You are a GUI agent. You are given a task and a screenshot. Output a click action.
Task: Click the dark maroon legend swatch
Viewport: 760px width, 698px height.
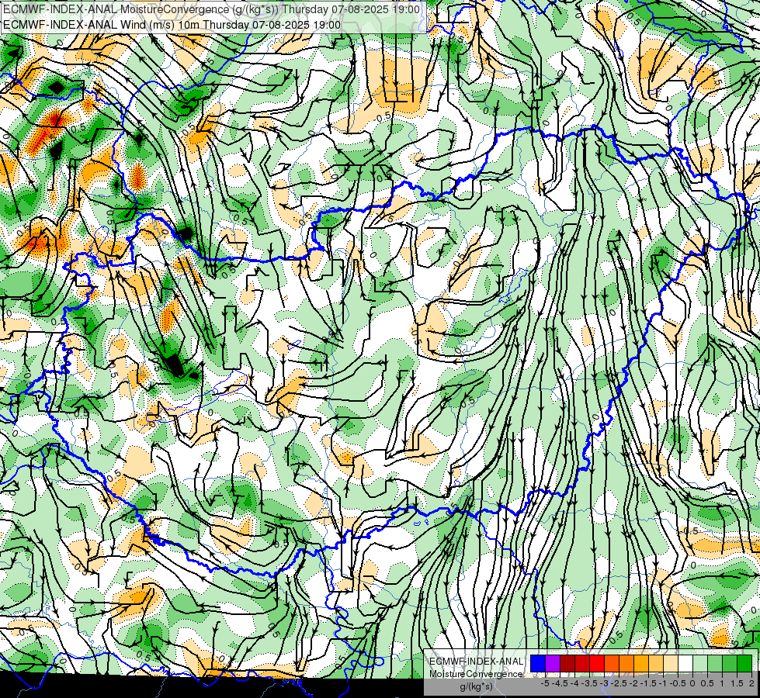pos(567,663)
